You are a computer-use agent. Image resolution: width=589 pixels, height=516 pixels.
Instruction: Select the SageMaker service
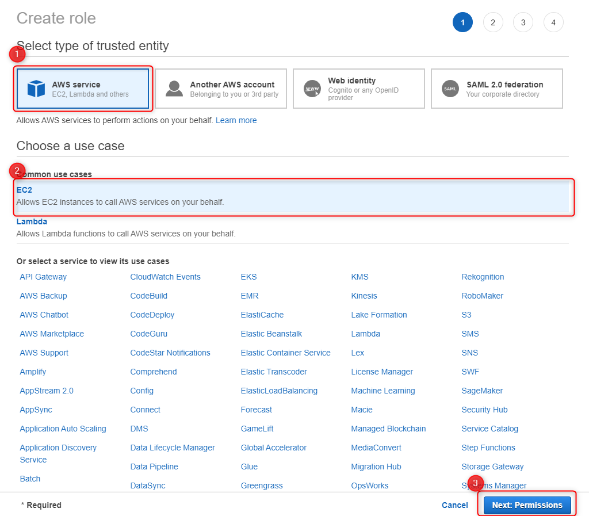[x=482, y=391]
